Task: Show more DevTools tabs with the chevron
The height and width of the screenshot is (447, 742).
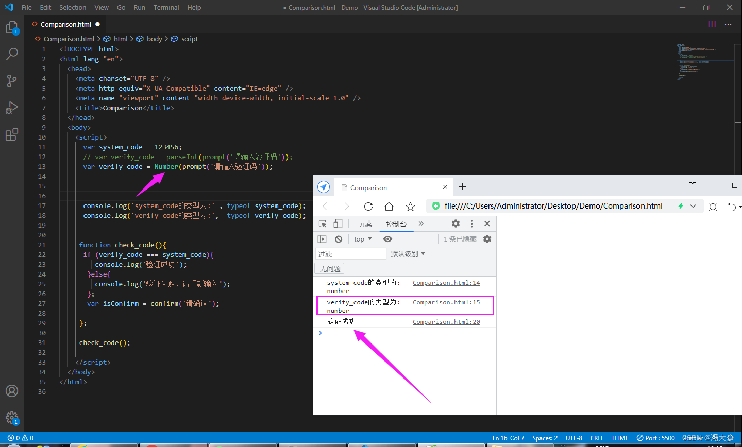Action: point(421,223)
